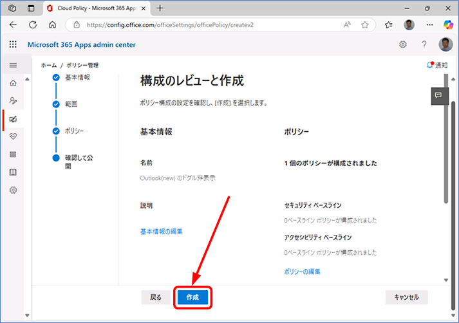The height and width of the screenshot is (323, 459).
Task: Select the Cloud Policy browser tab
Action: pos(97,8)
